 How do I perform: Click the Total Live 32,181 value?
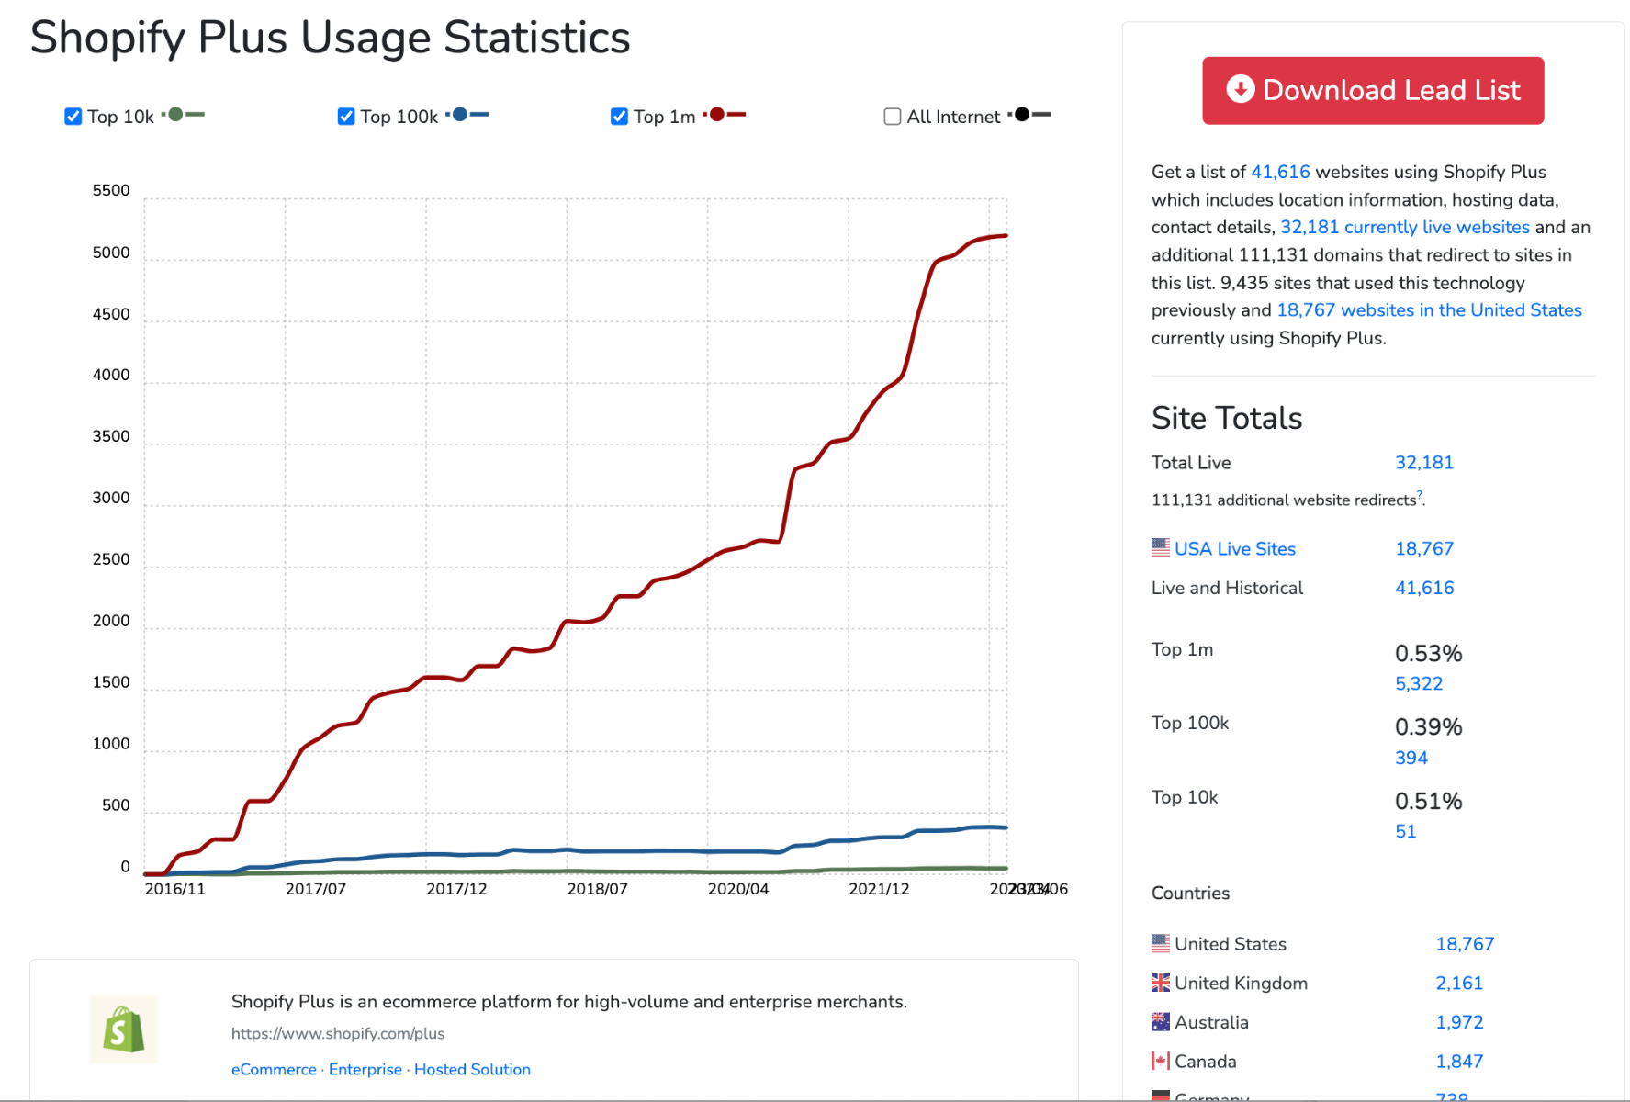pyautogui.click(x=1424, y=463)
